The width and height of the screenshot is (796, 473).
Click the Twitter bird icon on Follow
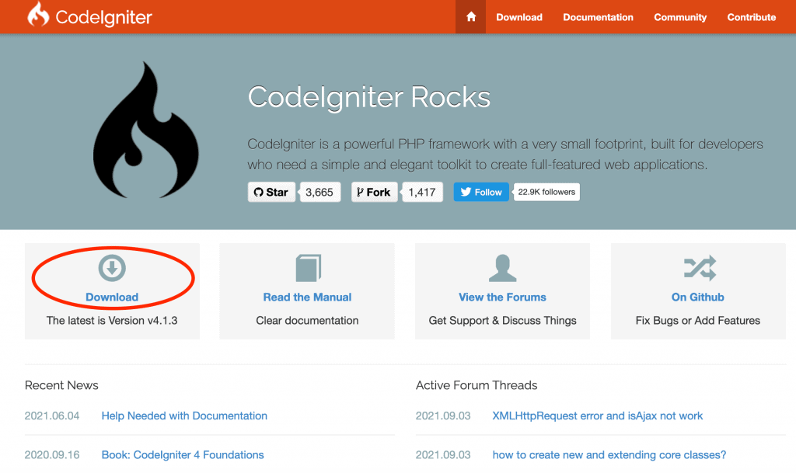(466, 192)
